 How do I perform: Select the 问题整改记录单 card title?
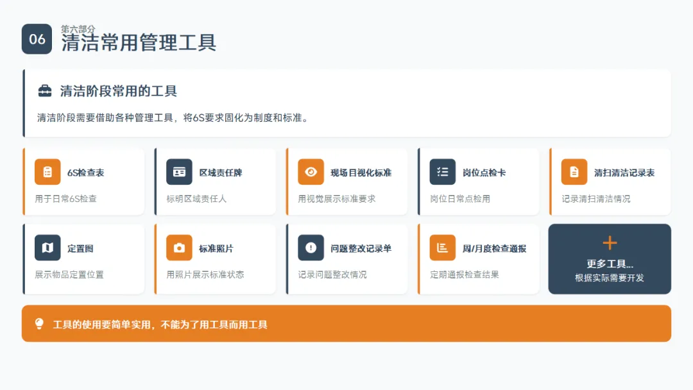(361, 249)
